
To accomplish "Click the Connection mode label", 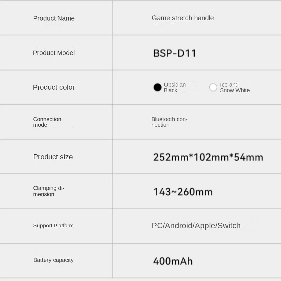I will [x=47, y=122].
